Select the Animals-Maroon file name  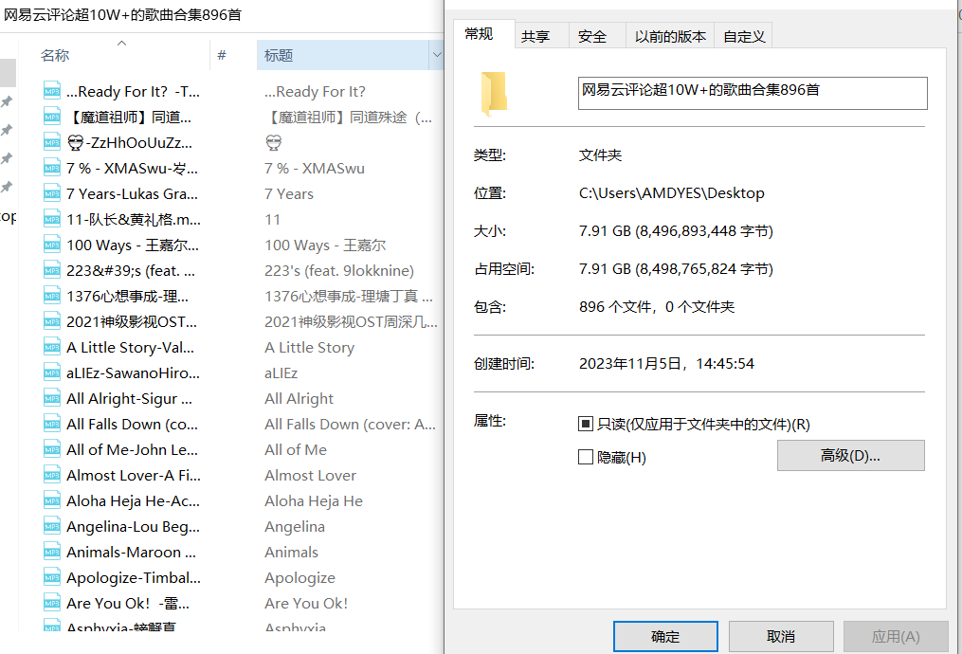point(132,553)
